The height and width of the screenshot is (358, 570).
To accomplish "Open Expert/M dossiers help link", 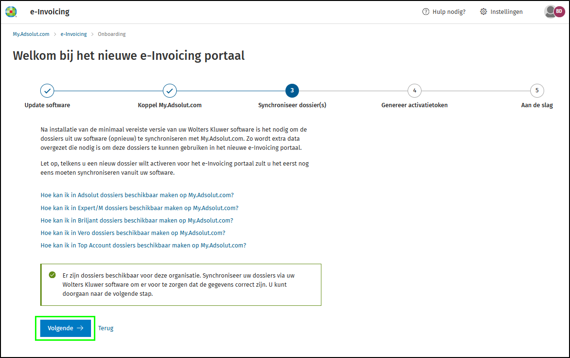I will point(139,208).
